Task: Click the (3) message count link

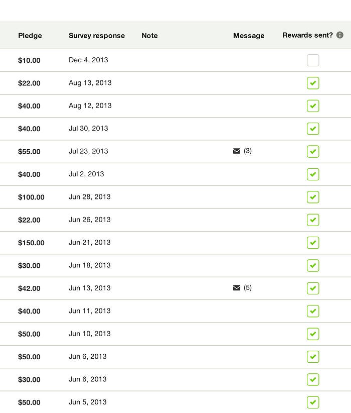Action: [x=247, y=151]
